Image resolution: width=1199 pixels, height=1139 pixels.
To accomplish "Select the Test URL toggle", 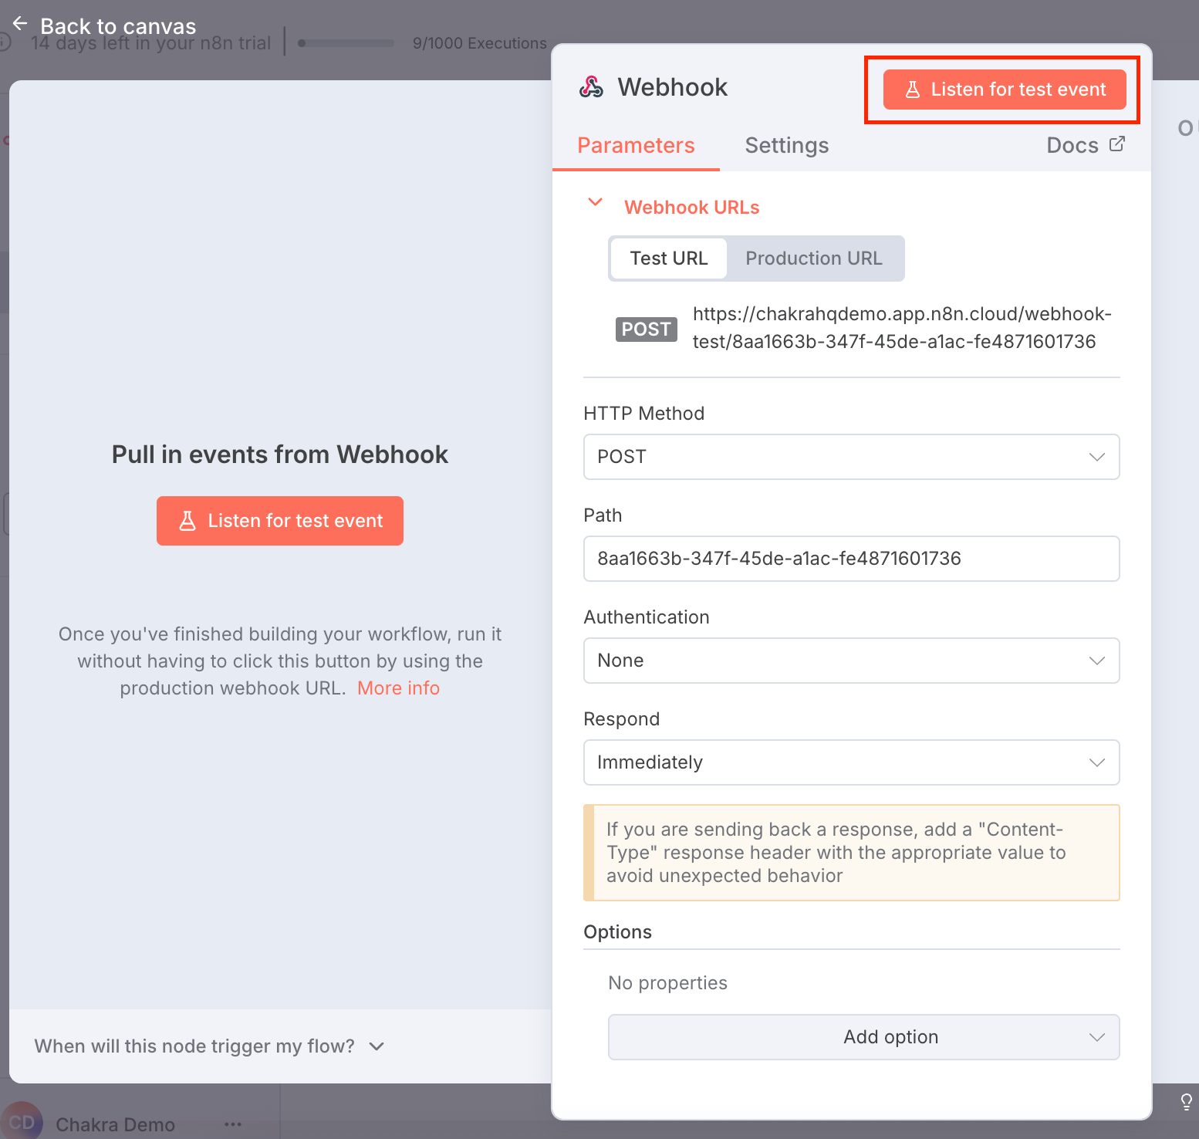I will point(668,259).
